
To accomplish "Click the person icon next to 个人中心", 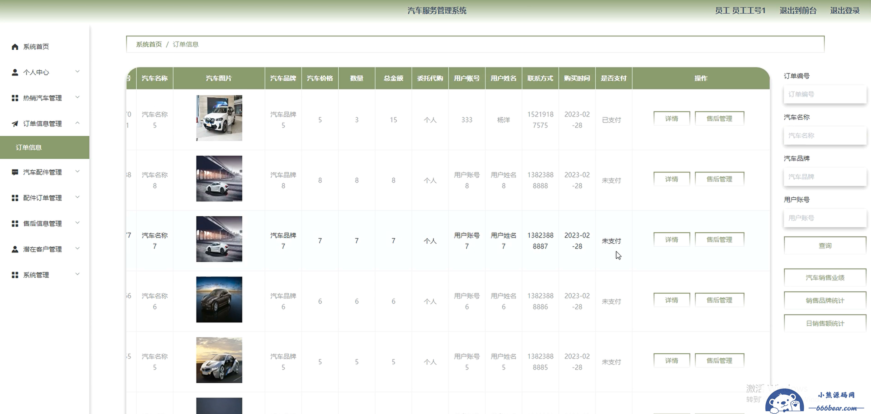I will pos(15,72).
